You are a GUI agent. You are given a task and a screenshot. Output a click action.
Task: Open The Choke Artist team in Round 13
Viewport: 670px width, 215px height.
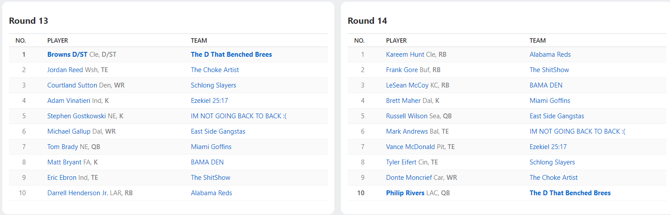tap(215, 70)
